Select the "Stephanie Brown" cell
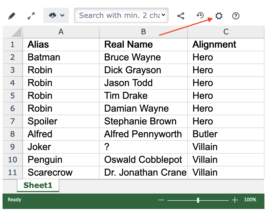267x212 pixels. point(143,121)
